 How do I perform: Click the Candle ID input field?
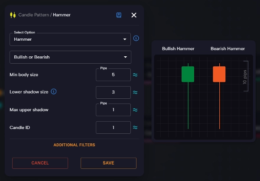click(x=113, y=127)
